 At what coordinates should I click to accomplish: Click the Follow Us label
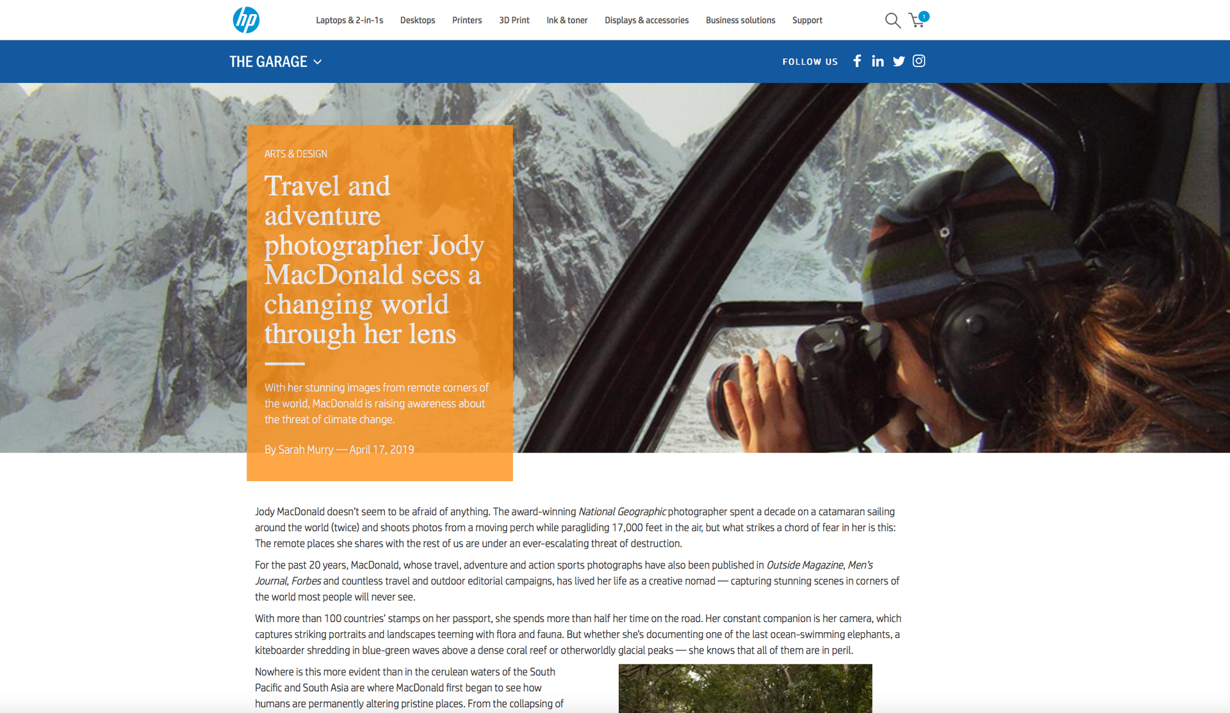click(x=810, y=61)
